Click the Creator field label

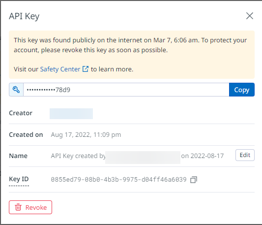[21, 113]
